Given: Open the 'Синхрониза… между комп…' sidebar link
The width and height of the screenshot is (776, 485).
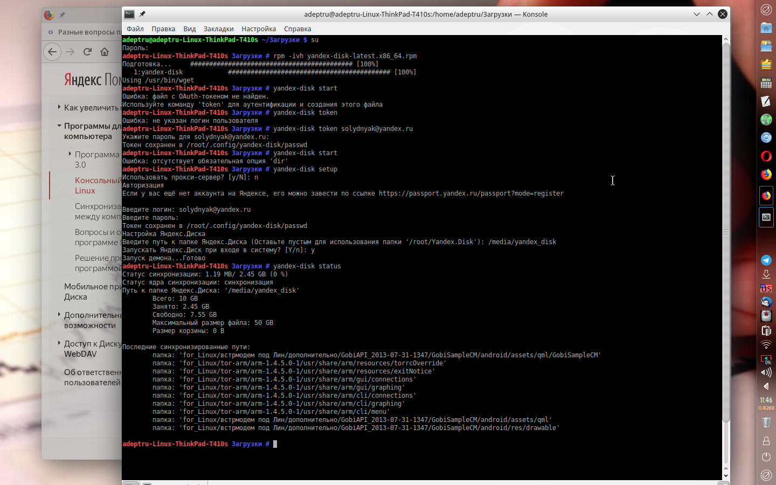Looking at the screenshot, I should click(98, 211).
